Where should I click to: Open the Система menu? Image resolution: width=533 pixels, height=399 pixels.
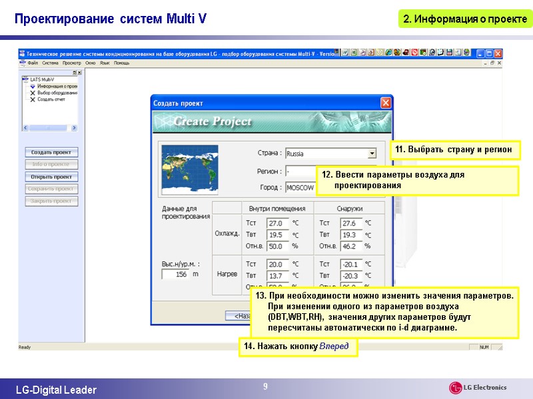[51, 63]
